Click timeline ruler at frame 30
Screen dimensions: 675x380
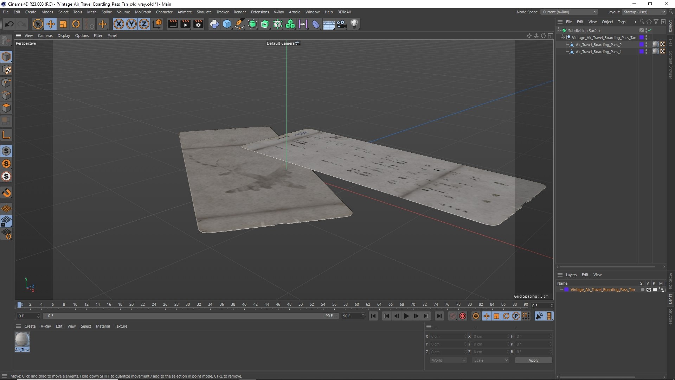coord(188,305)
